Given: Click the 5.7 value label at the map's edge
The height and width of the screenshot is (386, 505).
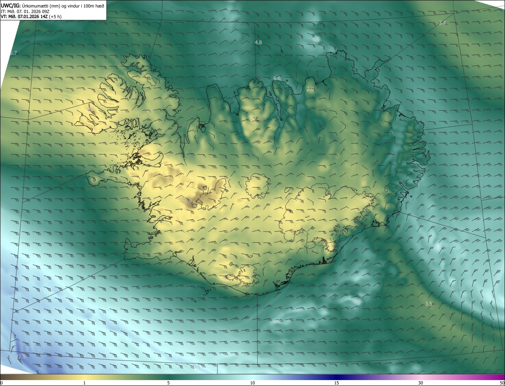Looking at the screenshot, I should click(x=13, y=53).
